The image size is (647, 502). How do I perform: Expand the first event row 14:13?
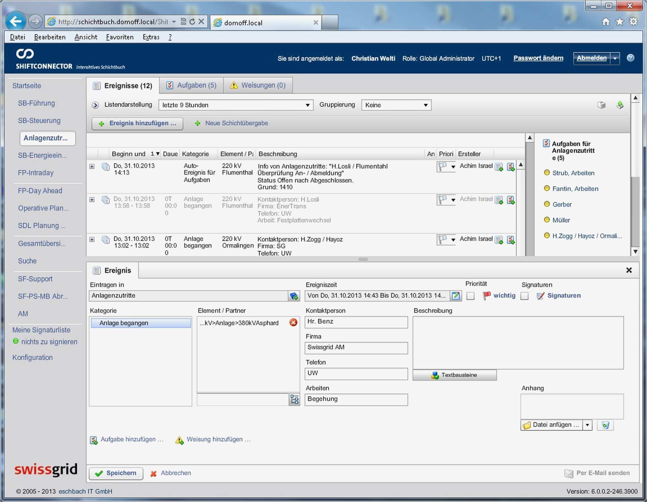(92, 166)
